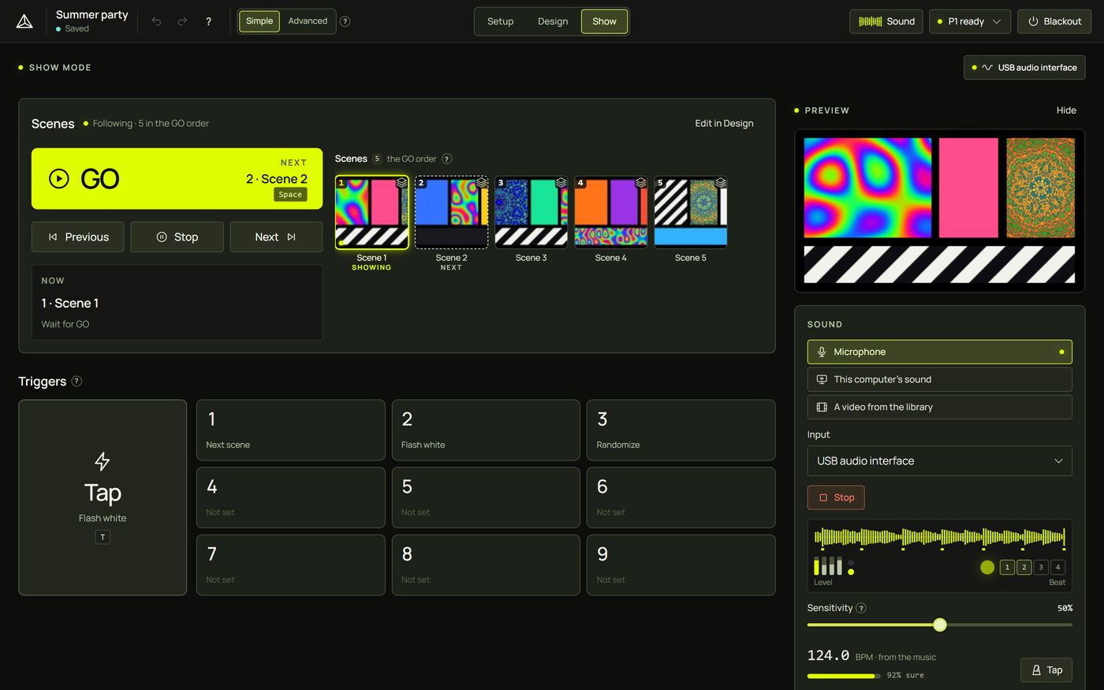The width and height of the screenshot is (1104, 690).
Task: Select the Scene 4 thumbnail
Action: coord(611,212)
